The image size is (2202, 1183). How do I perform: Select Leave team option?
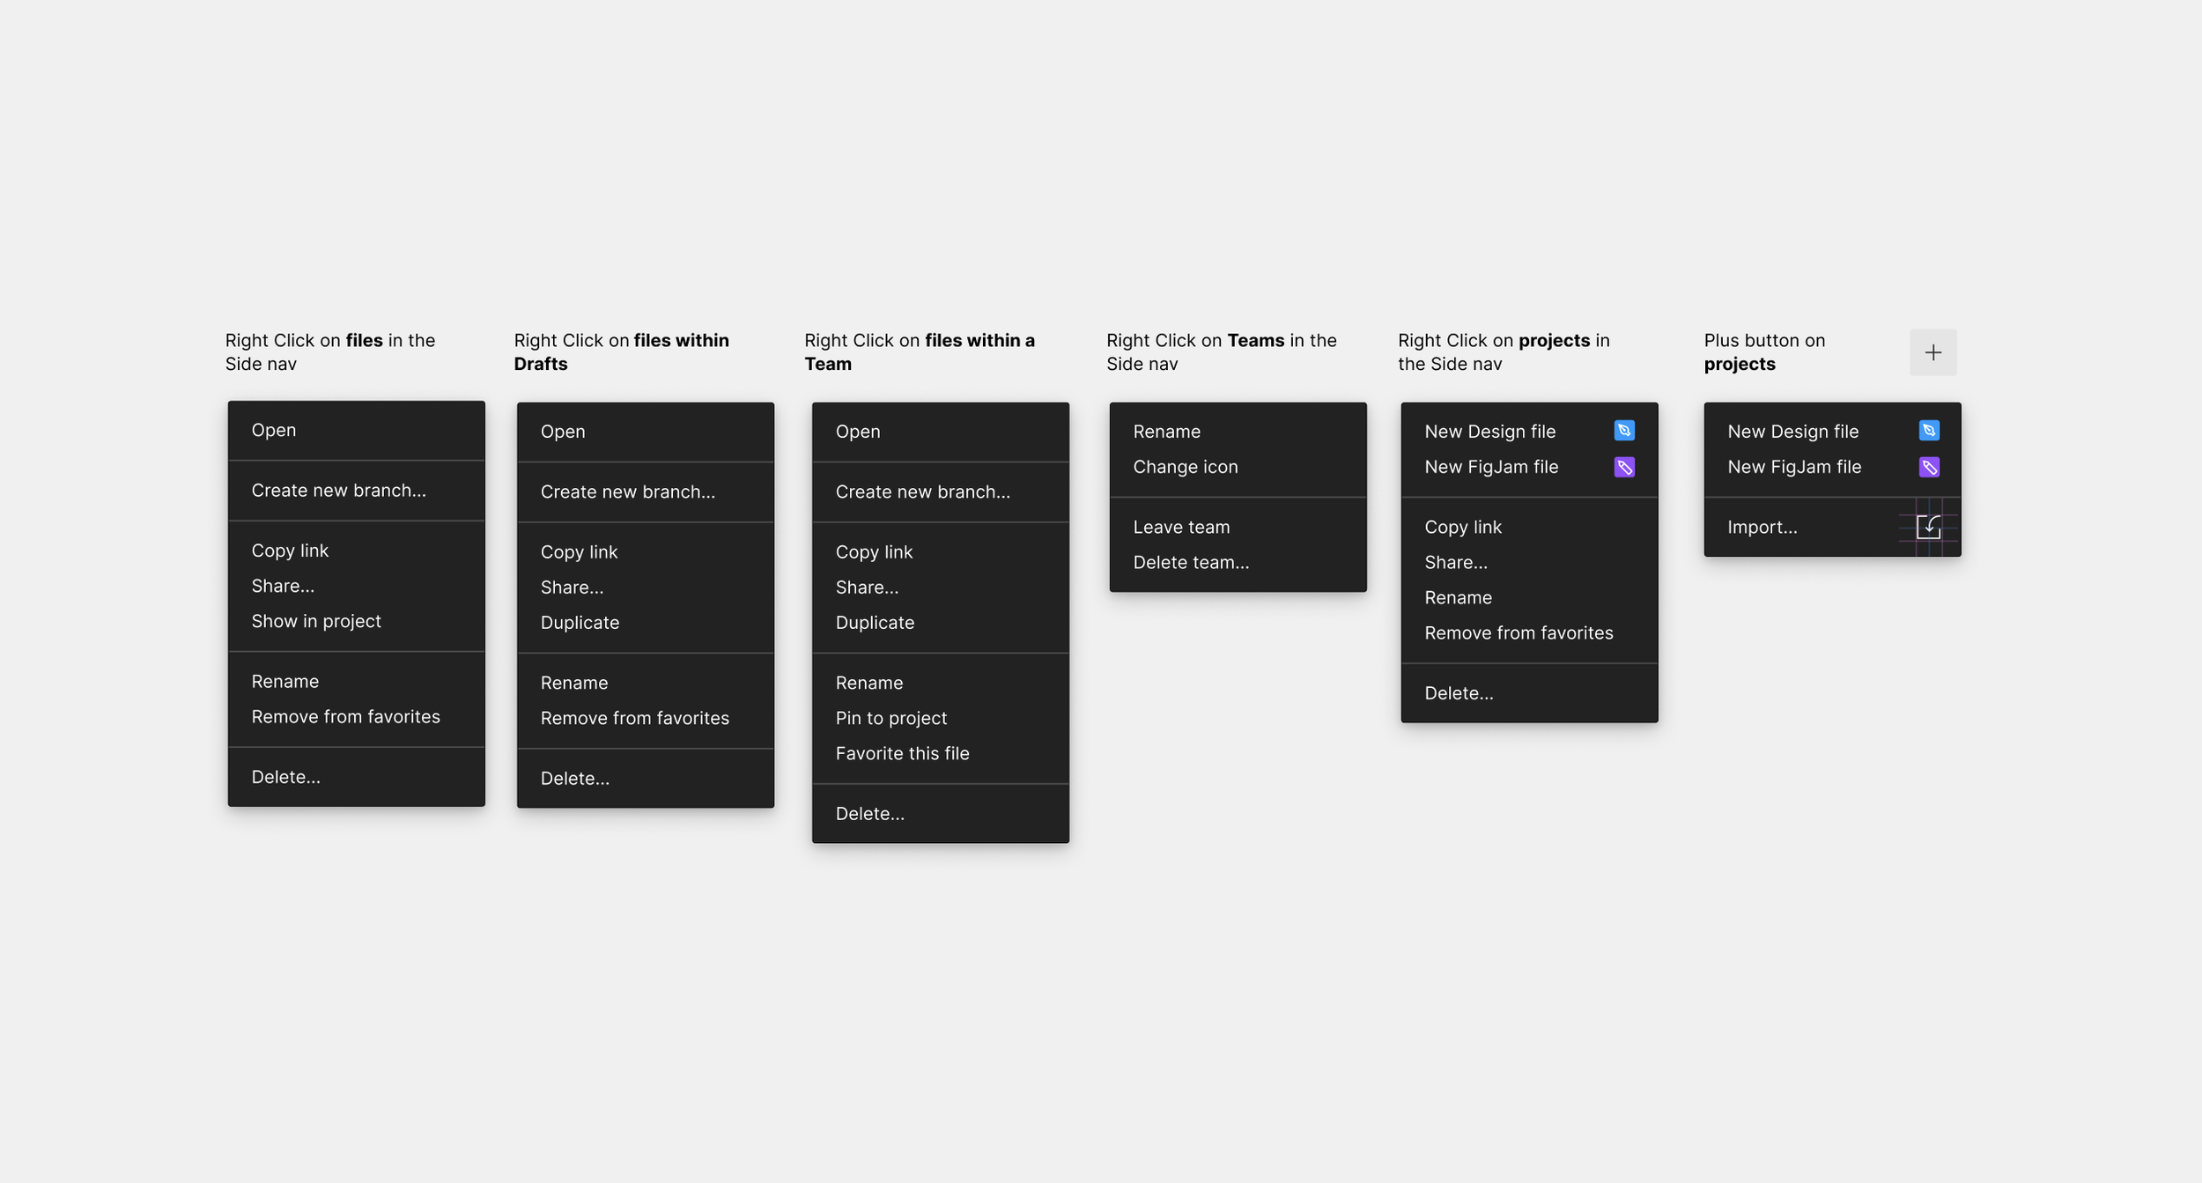(x=1180, y=527)
